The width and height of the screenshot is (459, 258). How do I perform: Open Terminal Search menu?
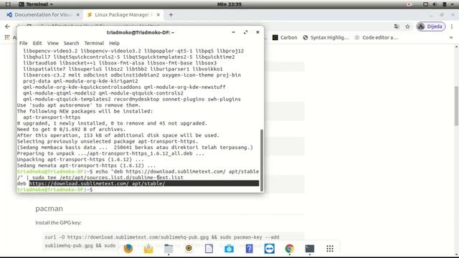coord(72,43)
